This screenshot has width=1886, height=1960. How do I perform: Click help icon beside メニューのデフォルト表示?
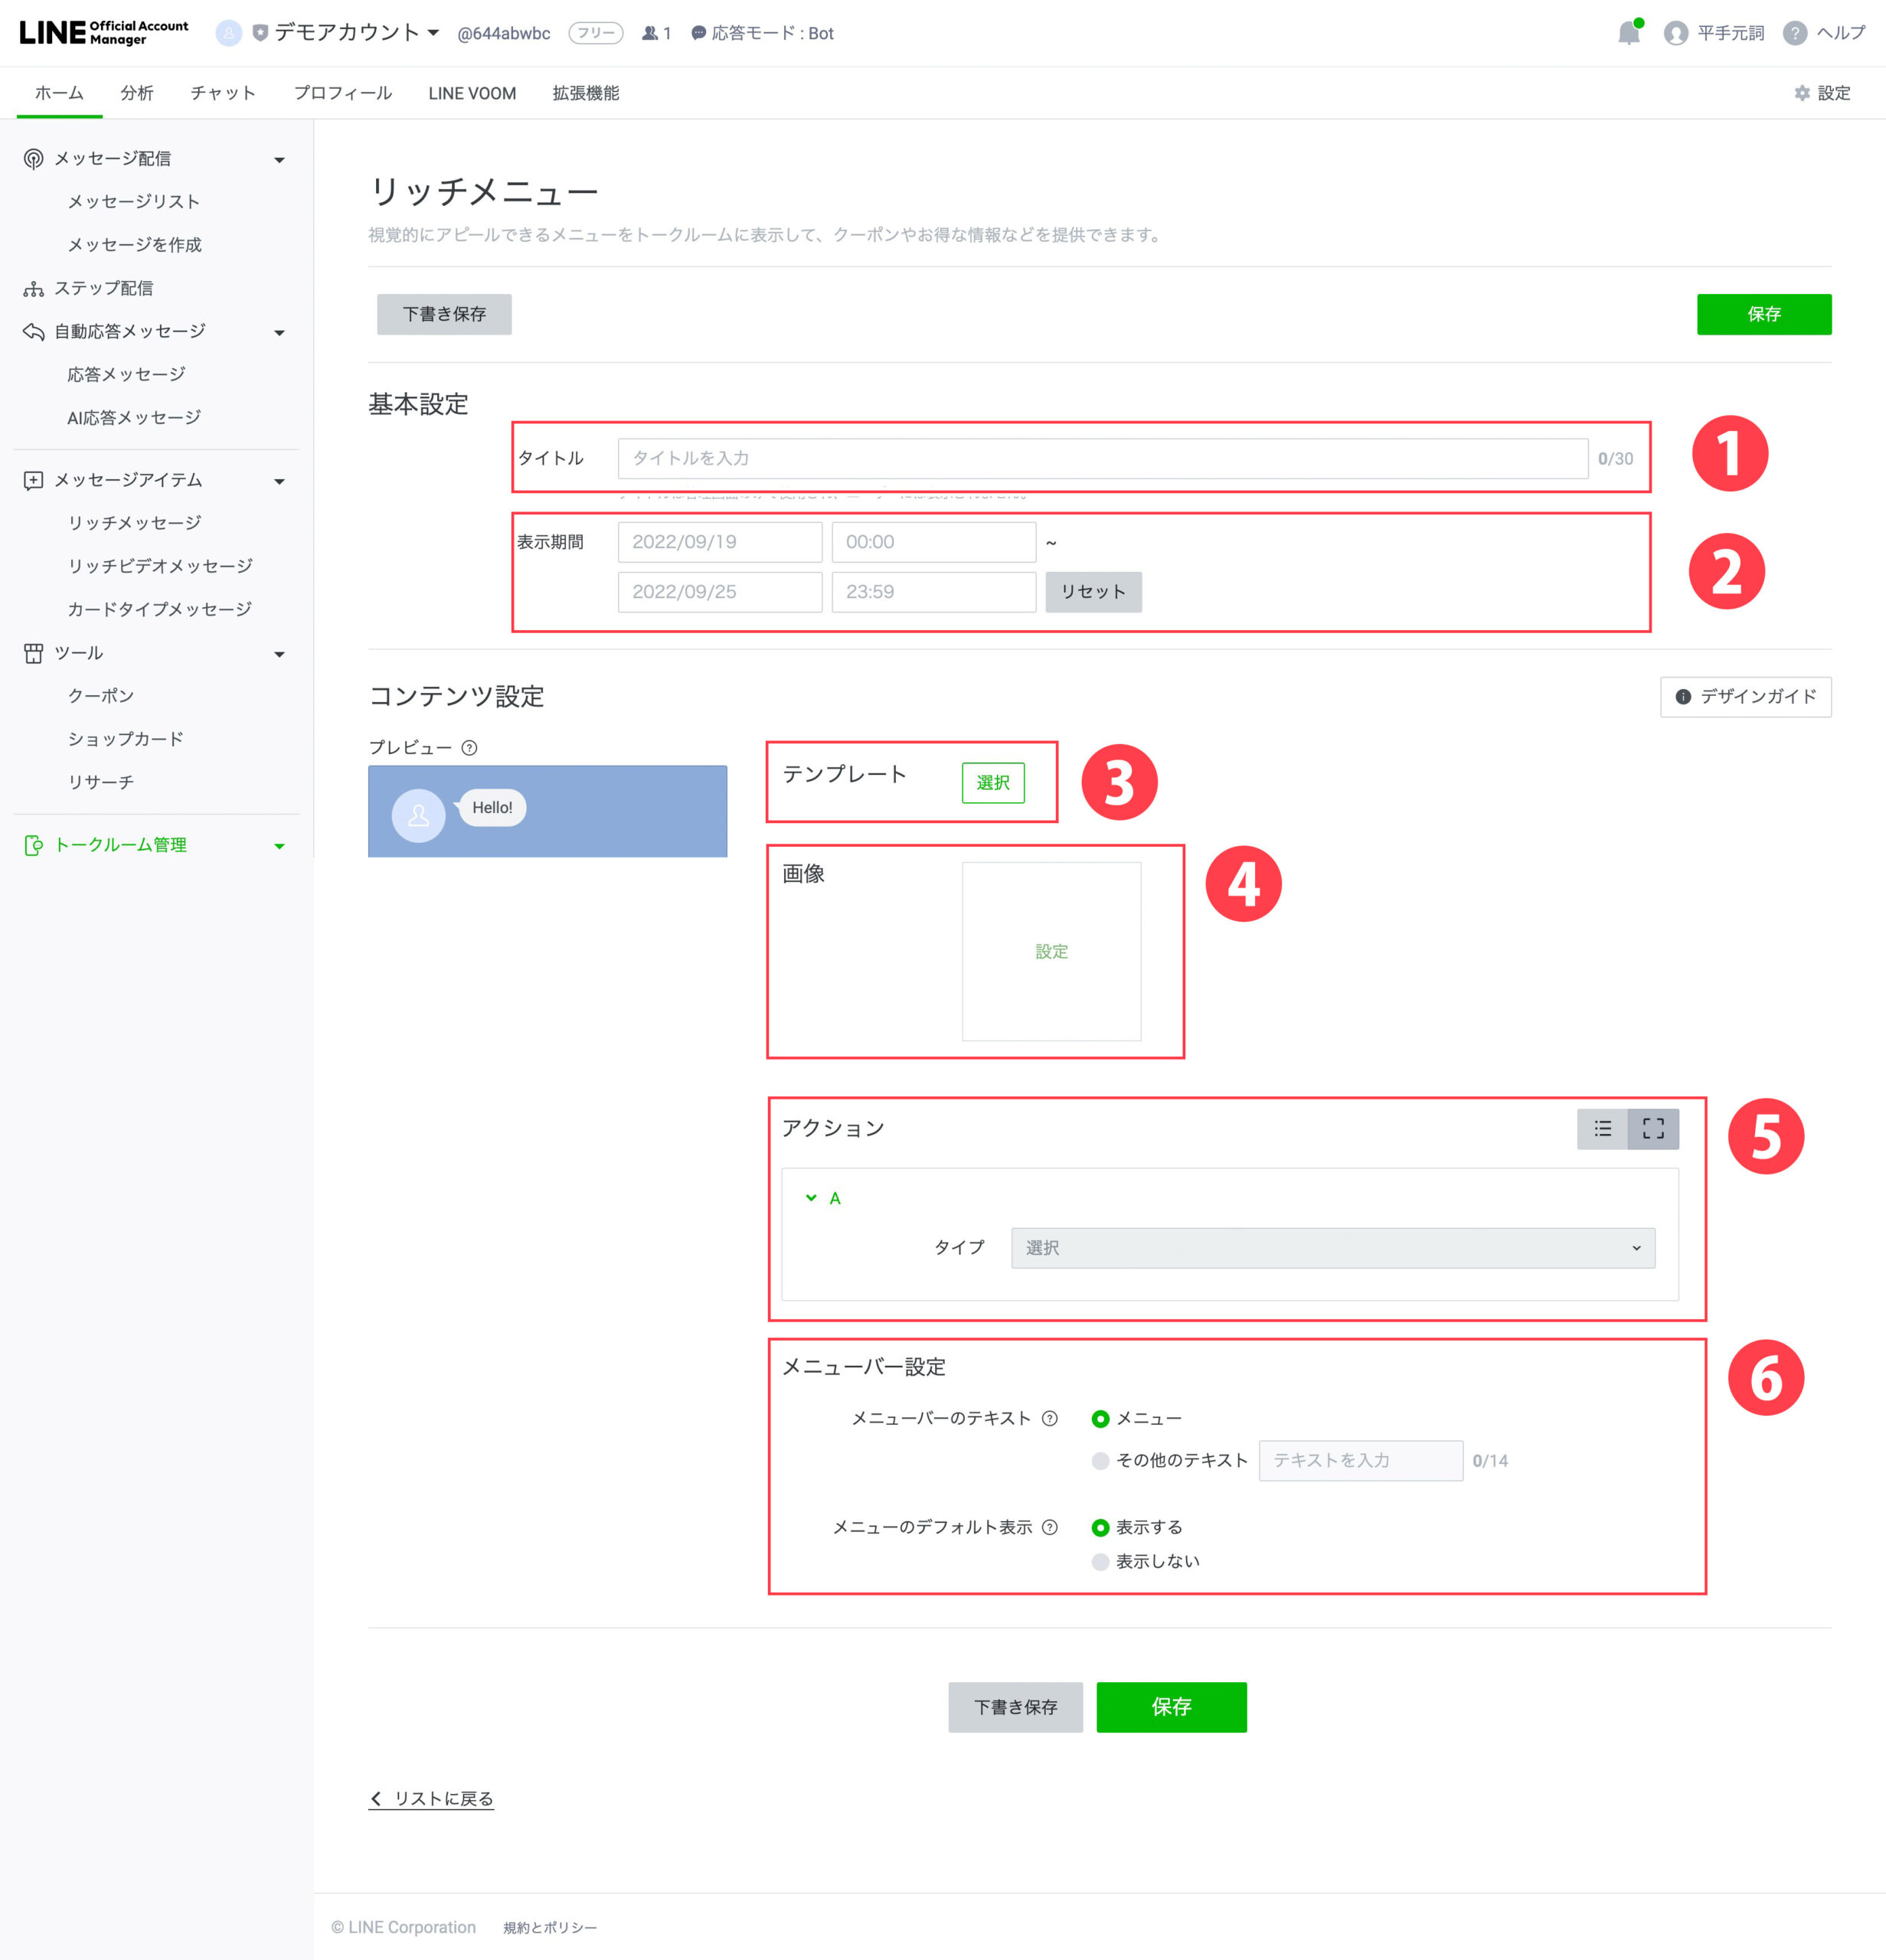pyautogui.click(x=1049, y=1527)
